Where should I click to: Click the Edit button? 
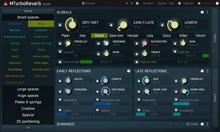pos(171,3)
